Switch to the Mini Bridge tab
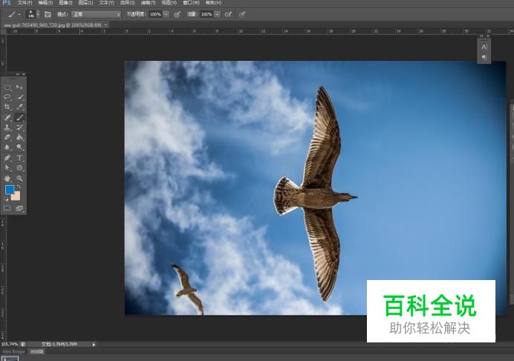Screen dimensions: 514x361 [14, 351]
